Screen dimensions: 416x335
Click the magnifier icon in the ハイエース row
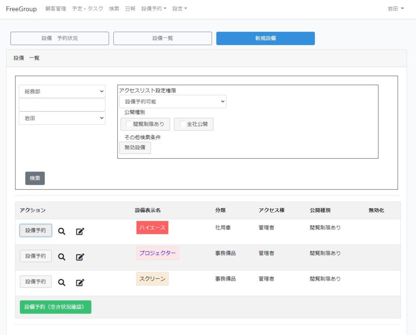[x=62, y=231]
